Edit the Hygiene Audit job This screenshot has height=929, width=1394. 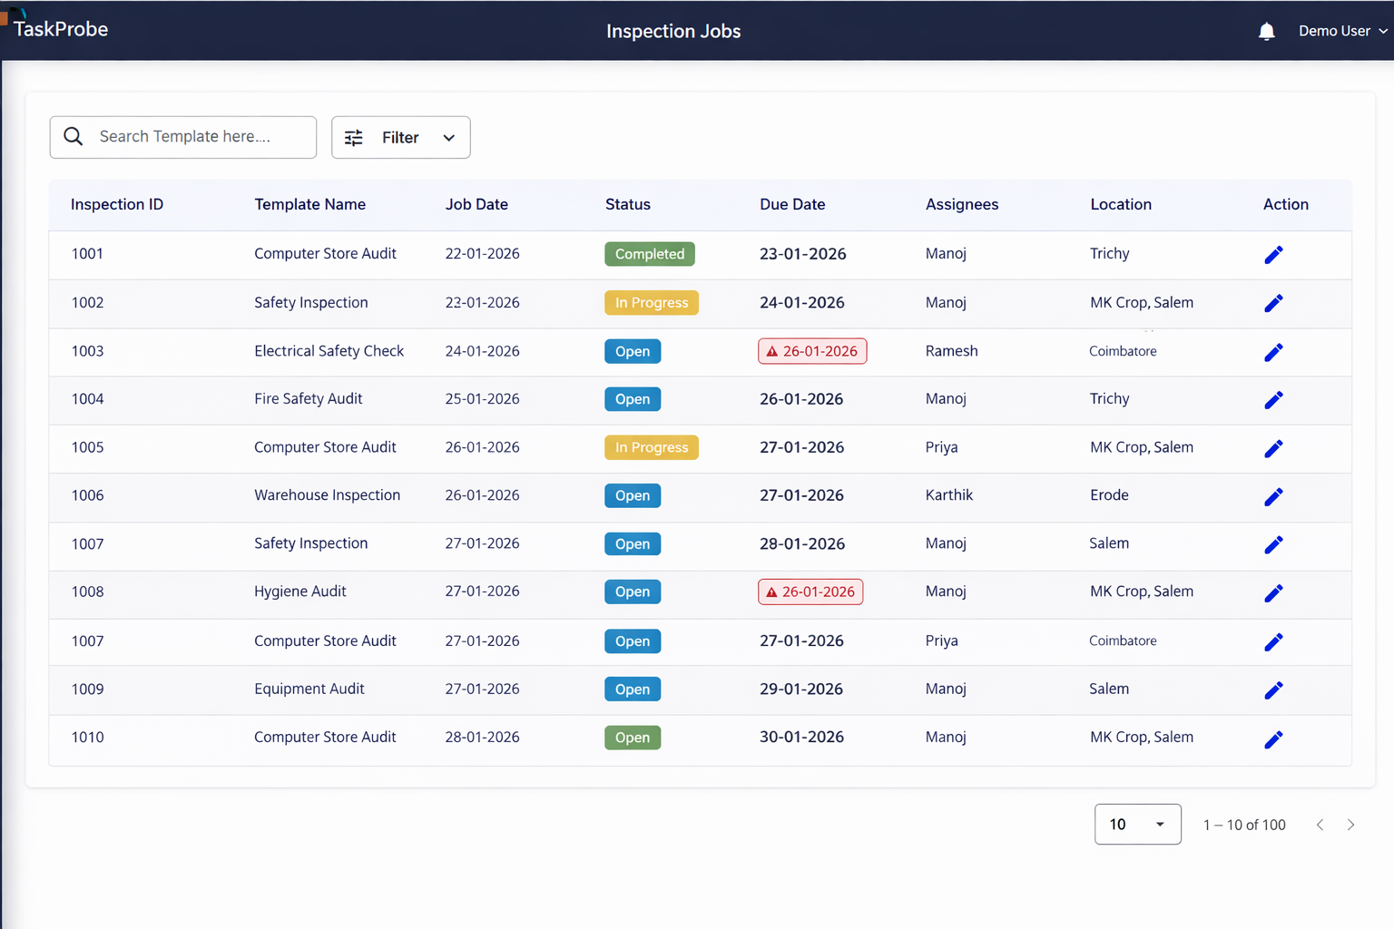click(x=1273, y=593)
